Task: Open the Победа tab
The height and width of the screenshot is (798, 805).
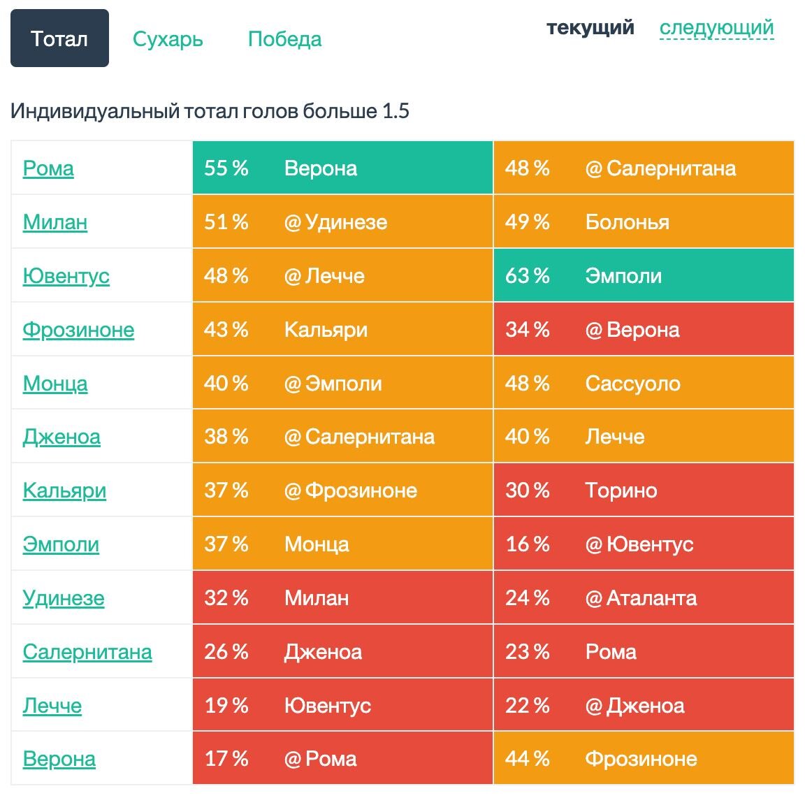Action: (x=285, y=39)
